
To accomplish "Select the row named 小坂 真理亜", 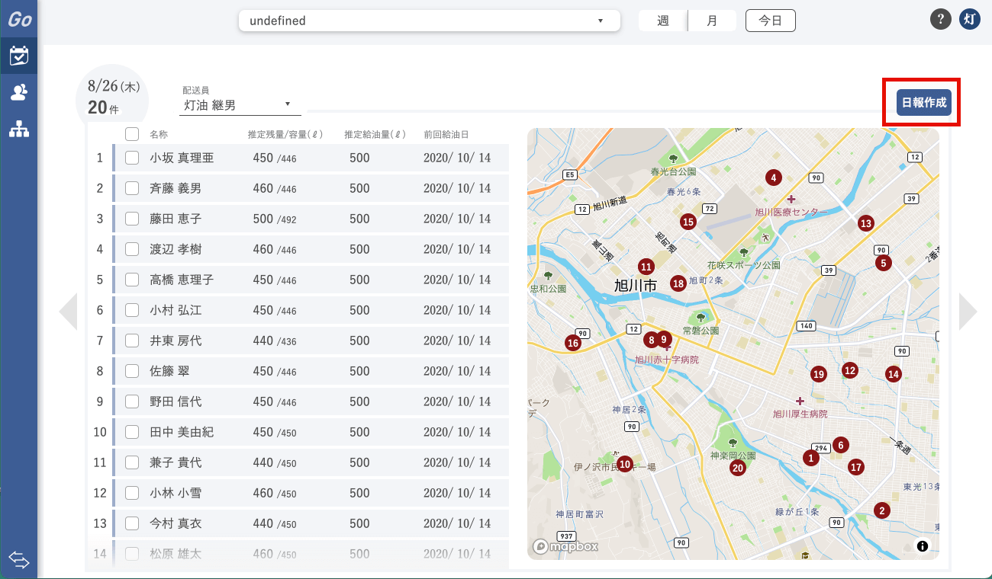I will (311, 158).
